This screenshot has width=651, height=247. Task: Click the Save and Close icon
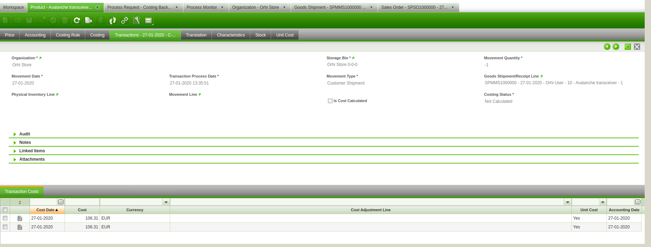[x=41, y=20]
